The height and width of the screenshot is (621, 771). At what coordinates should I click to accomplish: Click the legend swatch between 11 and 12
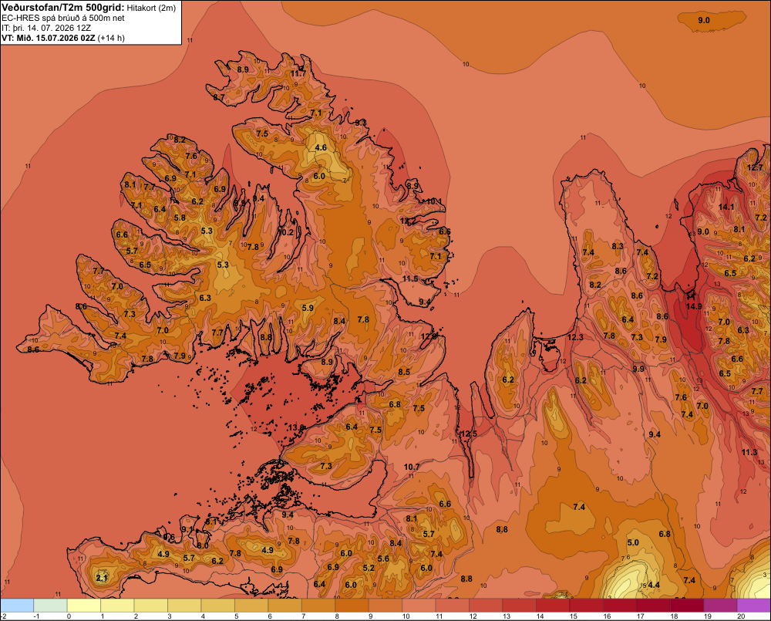pos(453,606)
